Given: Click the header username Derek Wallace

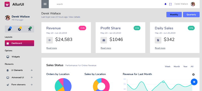Looking at the screenshot, I should [181, 4].
